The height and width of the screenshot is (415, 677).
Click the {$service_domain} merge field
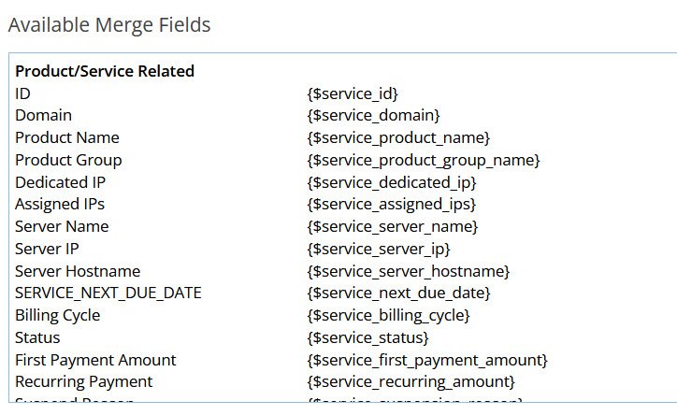(373, 115)
